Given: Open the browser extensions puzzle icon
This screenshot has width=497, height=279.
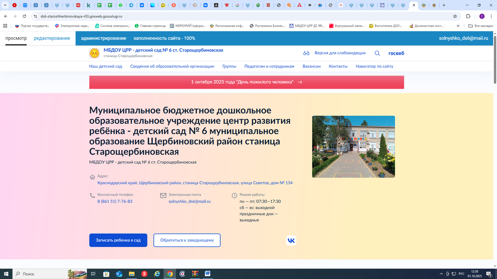Looking at the screenshot, I should tap(468, 16).
